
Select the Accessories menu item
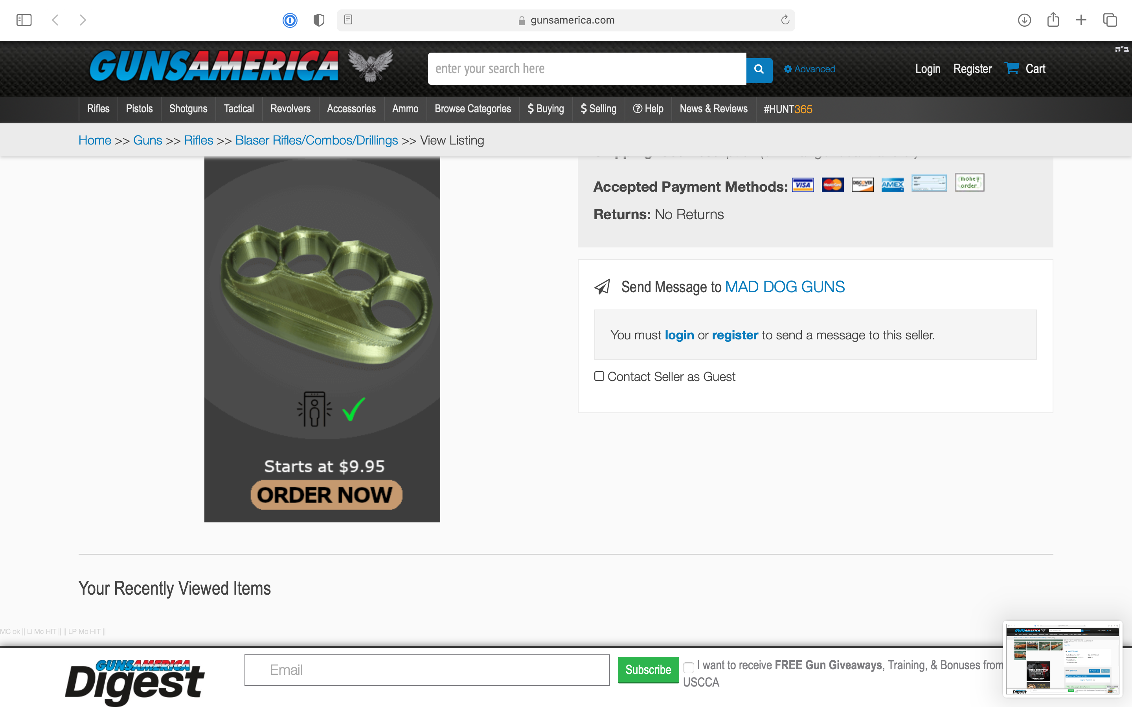[351, 109]
